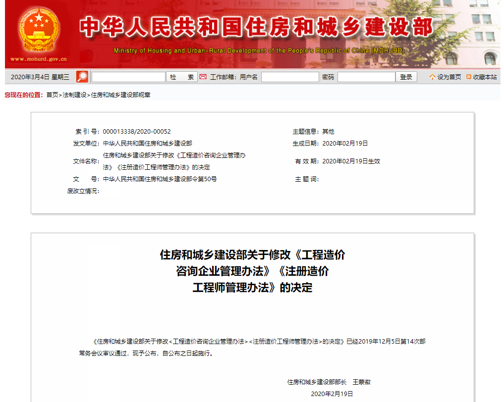
Task: Click the index number 000013338/2020-00052
Action: [x=137, y=131]
